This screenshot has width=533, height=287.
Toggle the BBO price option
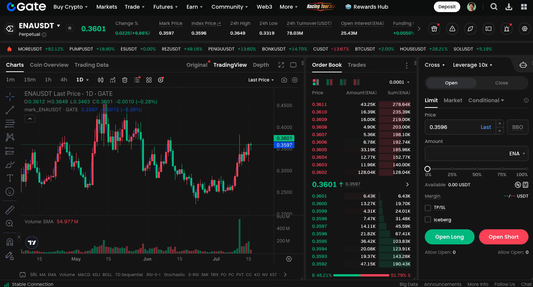(x=518, y=127)
